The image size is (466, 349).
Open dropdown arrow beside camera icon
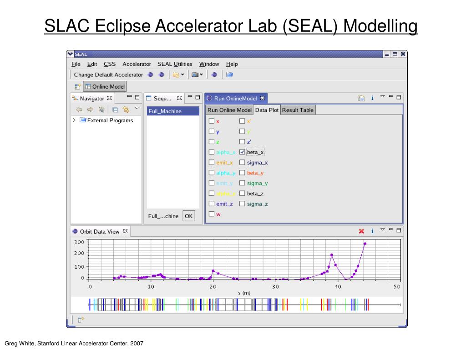(x=201, y=75)
